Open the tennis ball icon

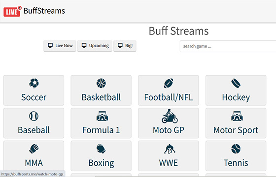tap(236, 148)
